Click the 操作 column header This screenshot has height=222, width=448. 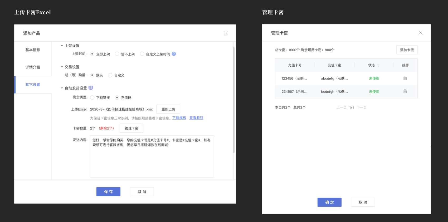[x=406, y=65]
